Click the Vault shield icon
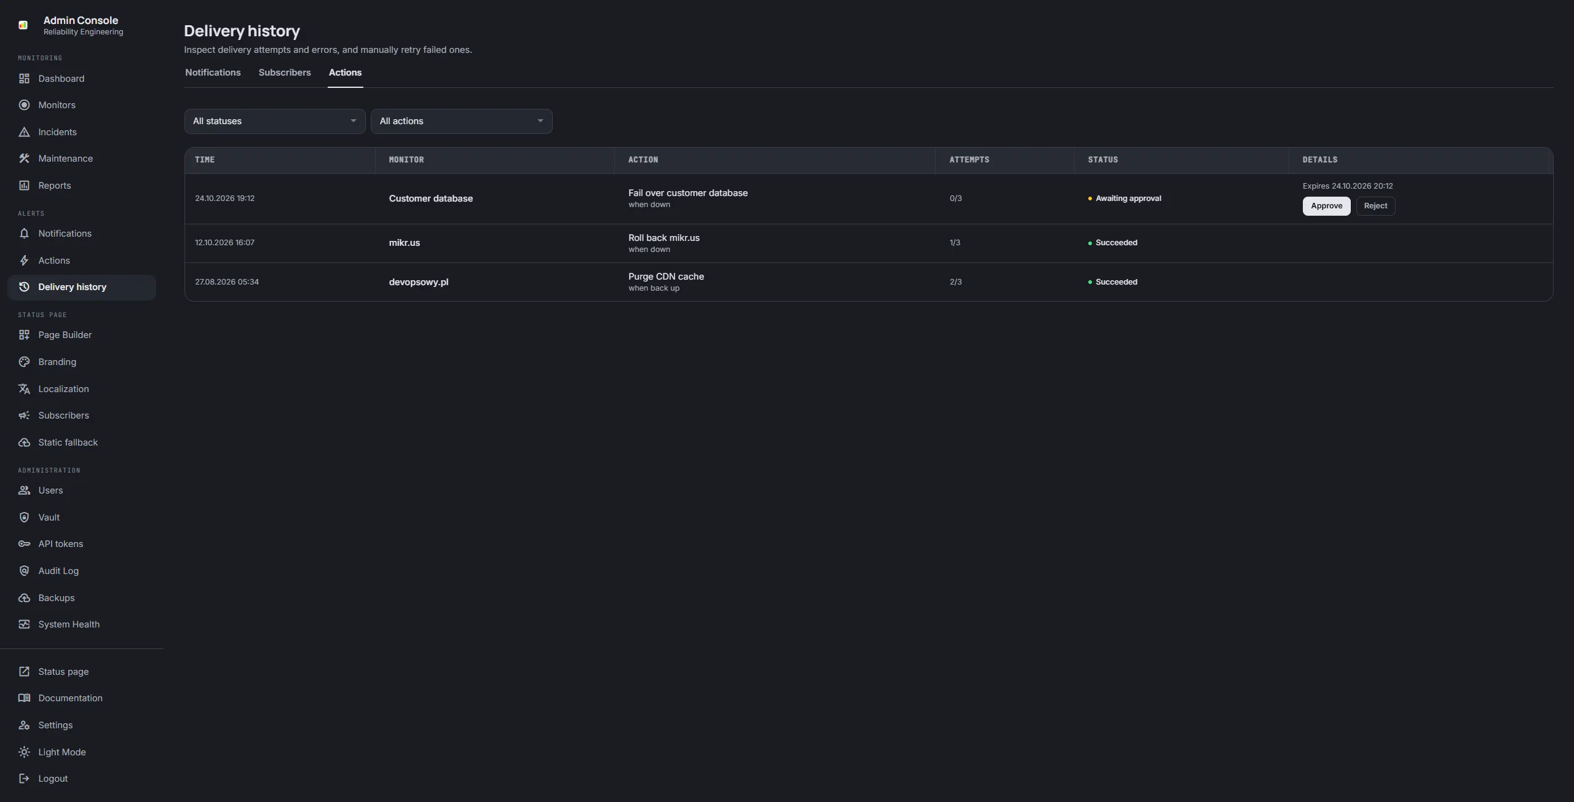This screenshot has height=802, width=1574. click(24, 517)
